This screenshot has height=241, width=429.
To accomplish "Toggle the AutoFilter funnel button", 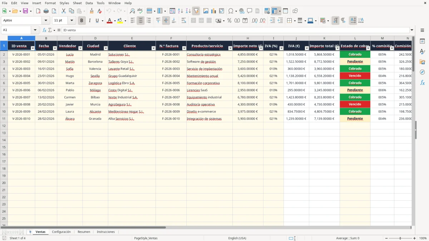I will (196, 11).
